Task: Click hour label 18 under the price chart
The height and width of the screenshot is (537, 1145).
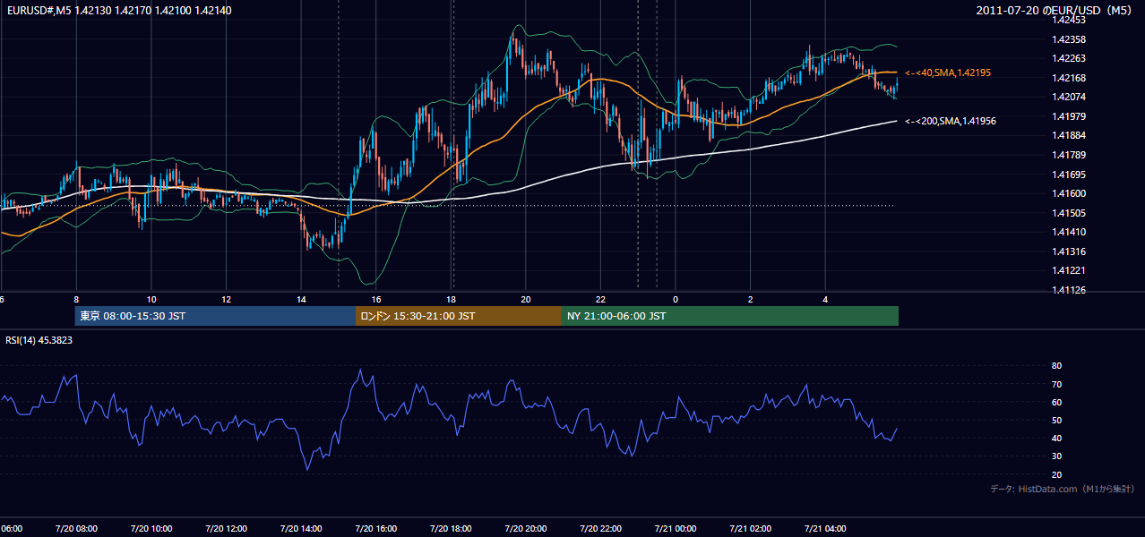Action: pyautogui.click(x=452, y=300)
